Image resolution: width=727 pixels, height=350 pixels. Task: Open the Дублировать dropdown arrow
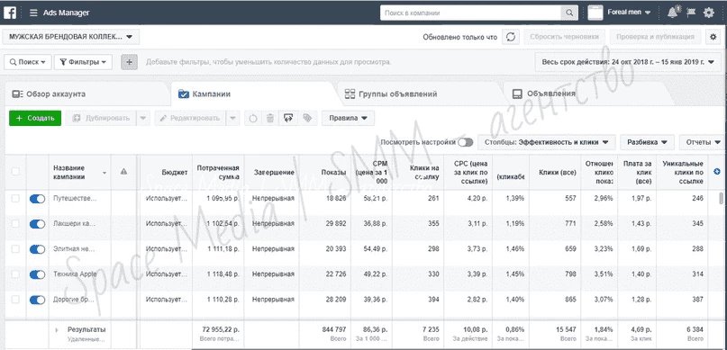[x=143, y=118]
